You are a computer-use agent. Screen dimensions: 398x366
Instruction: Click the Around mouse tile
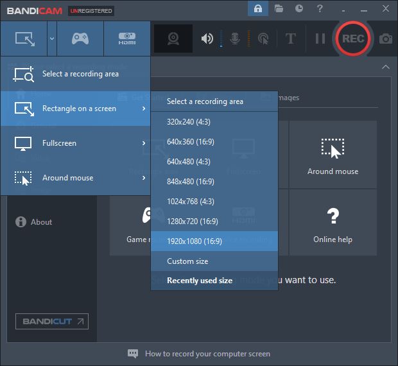pyautogui.click(x=333, y=155)
